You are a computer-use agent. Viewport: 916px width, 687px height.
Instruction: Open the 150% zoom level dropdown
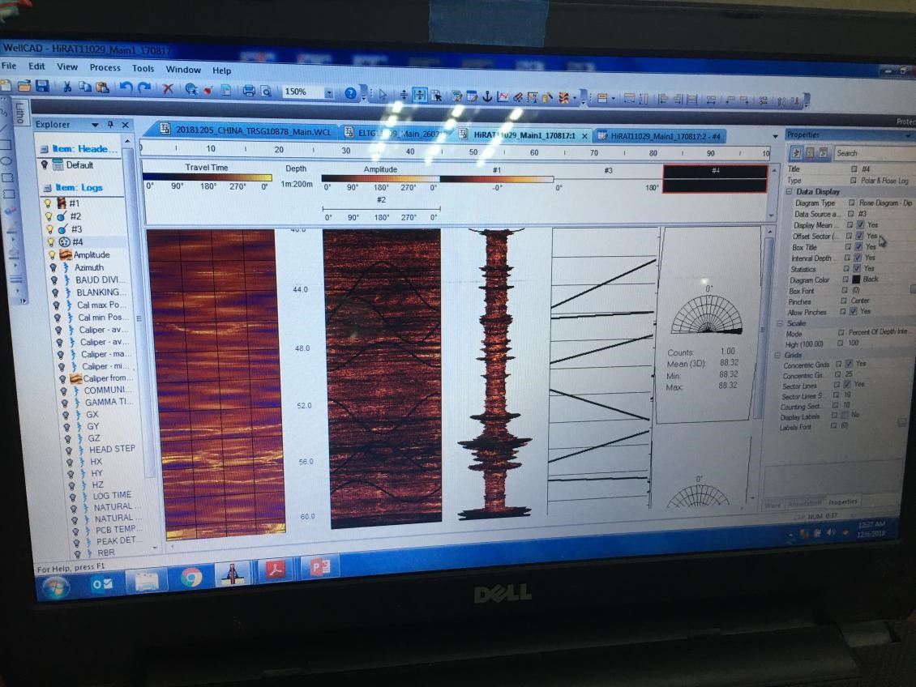329,93
